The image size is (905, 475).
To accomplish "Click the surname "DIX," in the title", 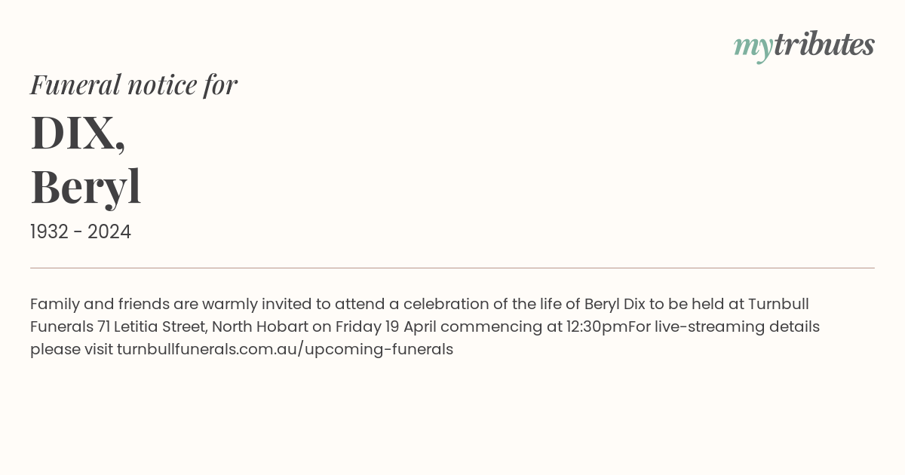I will [78, 133].
